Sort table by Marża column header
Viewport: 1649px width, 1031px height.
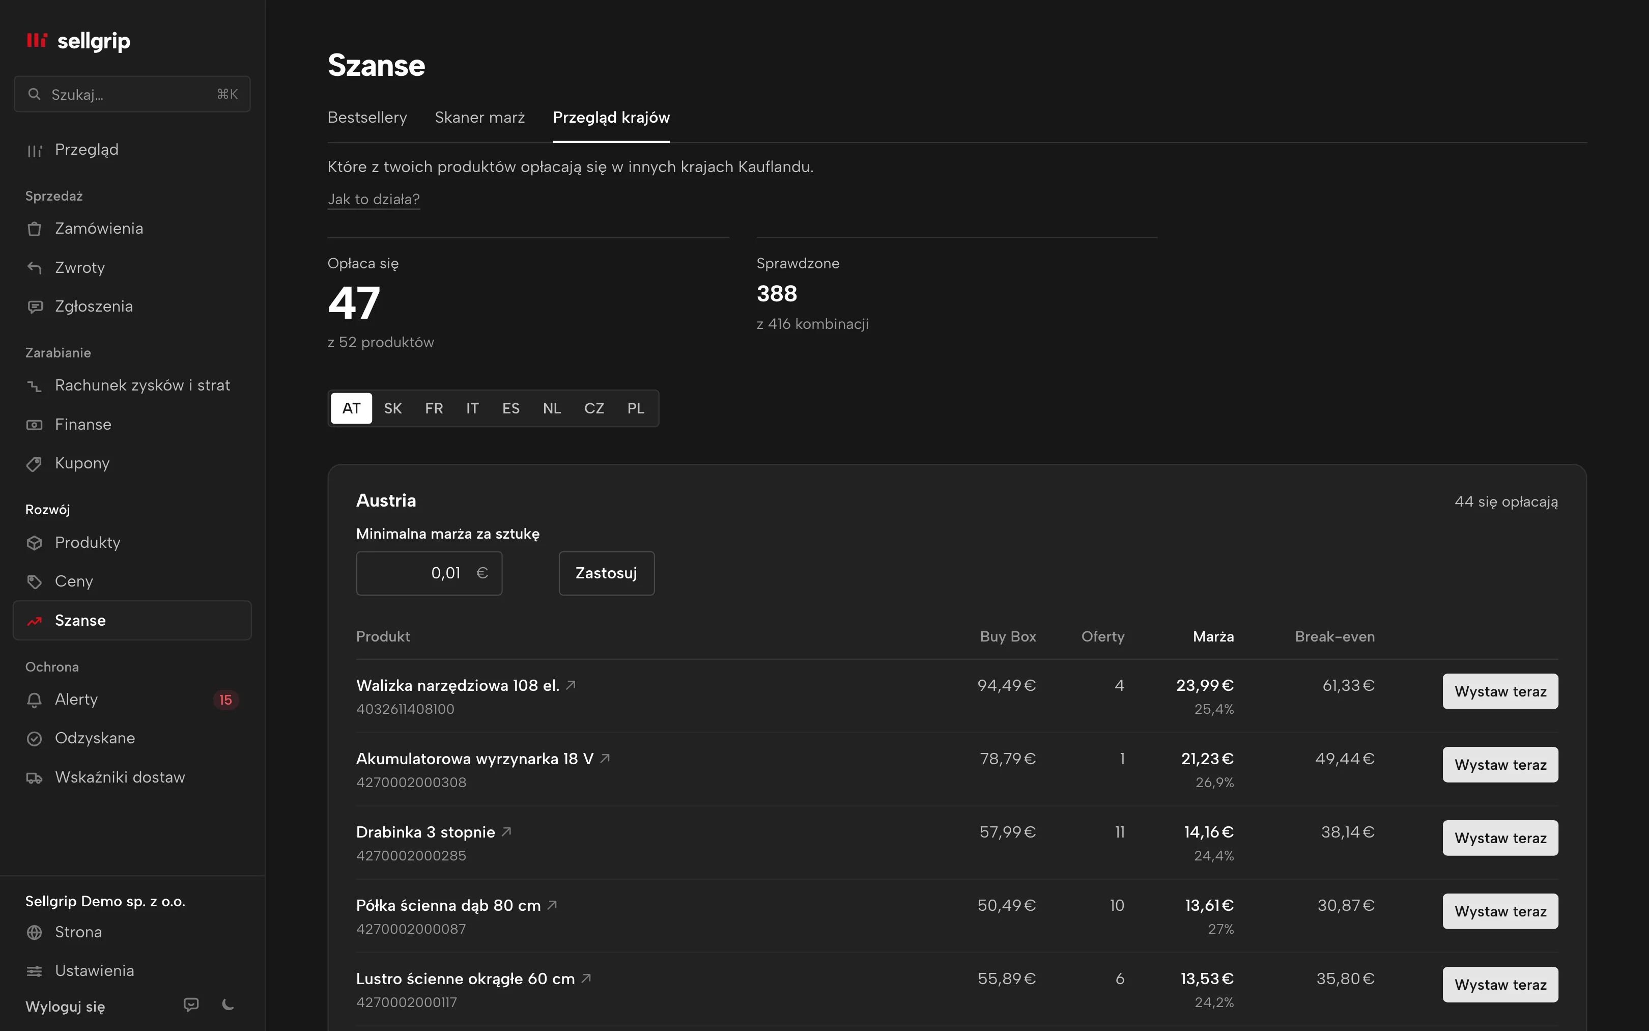1213,636
